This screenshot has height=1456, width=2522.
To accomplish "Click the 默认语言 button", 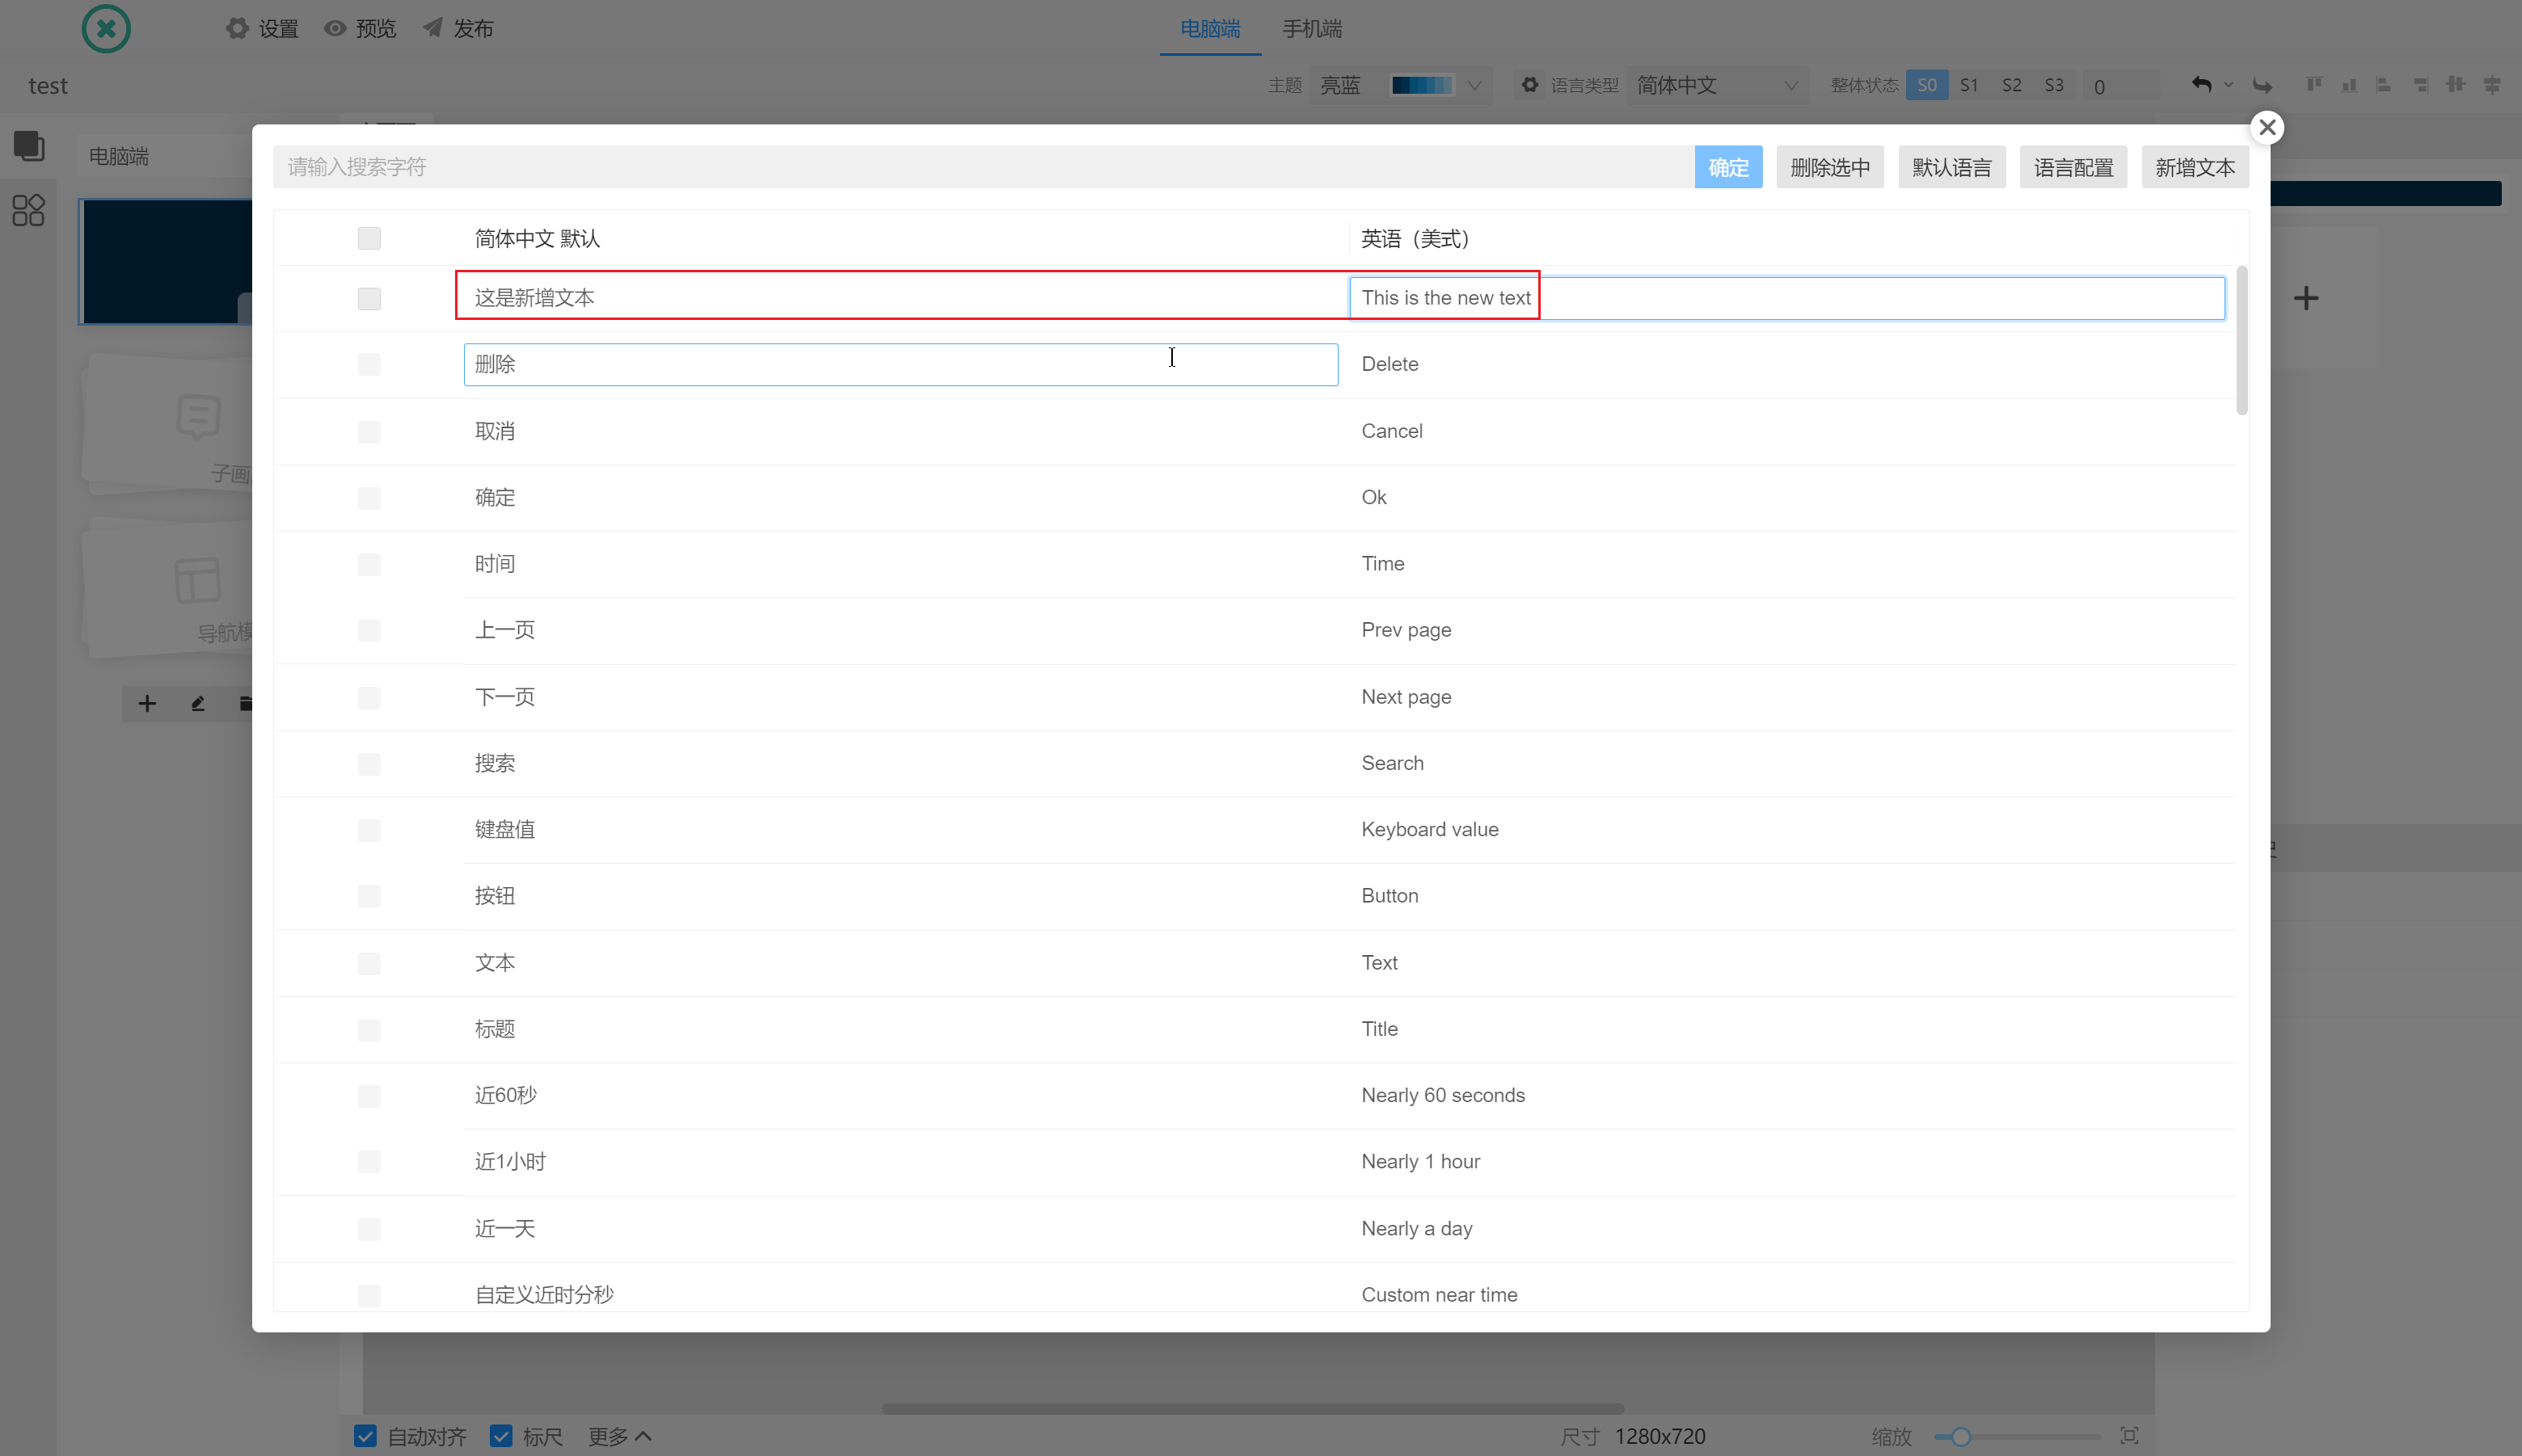I will [1952, 167].
